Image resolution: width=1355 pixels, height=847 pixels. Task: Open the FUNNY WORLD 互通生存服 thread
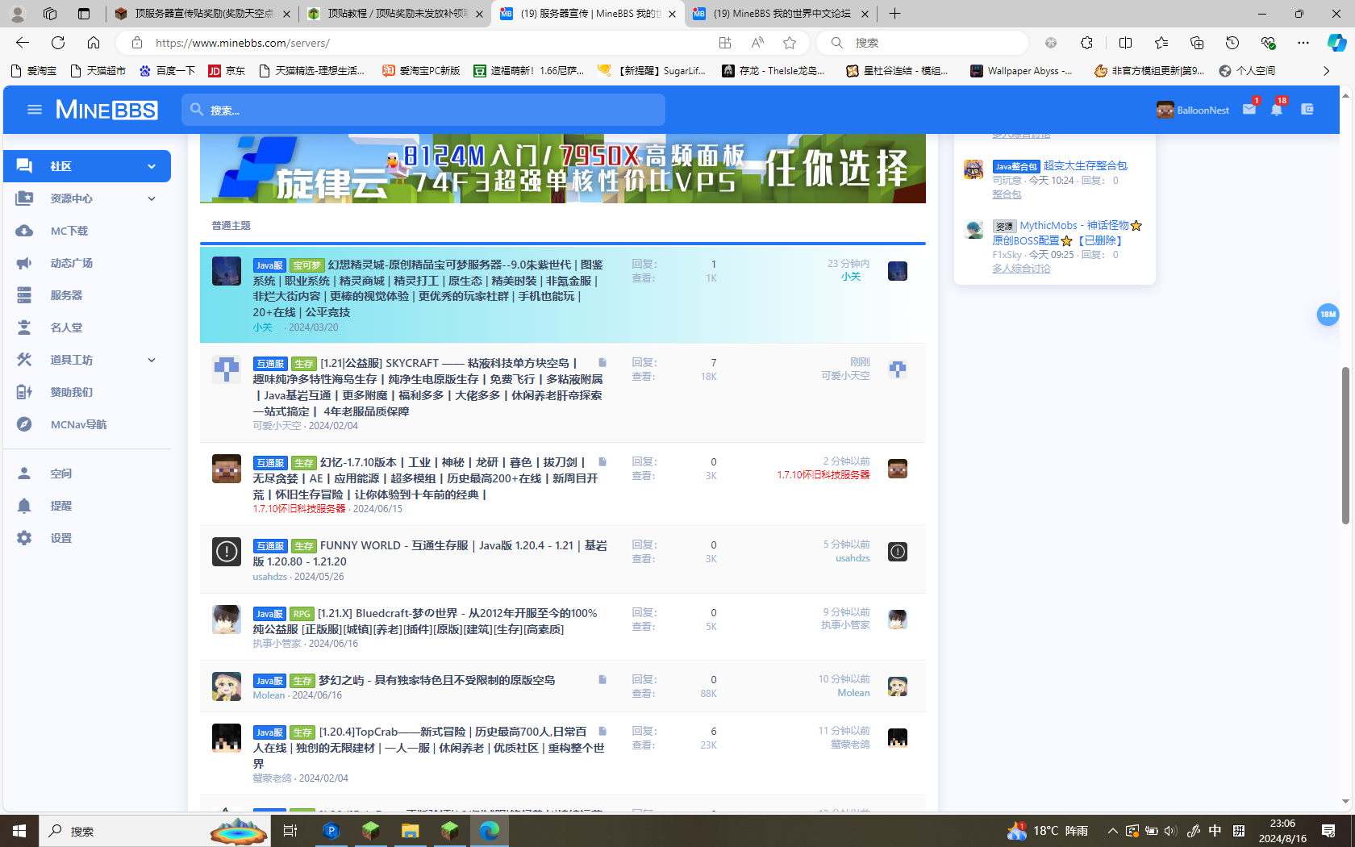[x=430, y=553]
